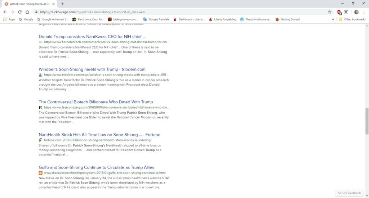Image resolution: width=369 pixels, height=198 pixels.
Task: Open the fortune.com result URL
Action: 98,140
